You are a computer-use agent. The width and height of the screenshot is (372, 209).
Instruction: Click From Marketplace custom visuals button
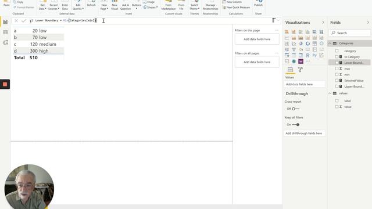(169, 5)
